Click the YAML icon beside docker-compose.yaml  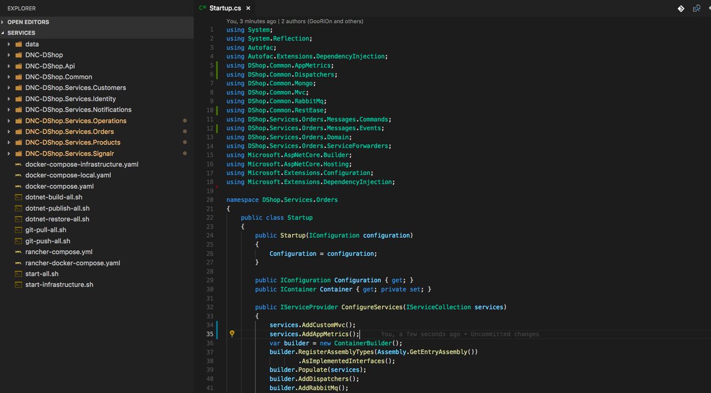click(17, 186)
